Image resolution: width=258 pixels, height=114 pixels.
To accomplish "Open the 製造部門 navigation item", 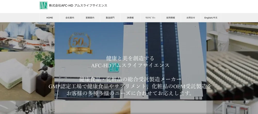I will (x=110, y=18).
